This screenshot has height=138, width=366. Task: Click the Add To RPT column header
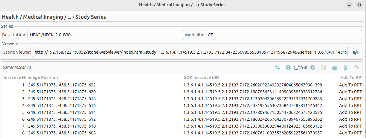point(350,77)
